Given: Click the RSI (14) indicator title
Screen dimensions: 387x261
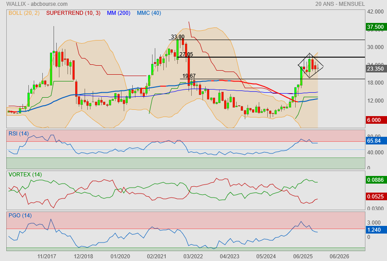Looking at the screenshot, I should 18,133.
